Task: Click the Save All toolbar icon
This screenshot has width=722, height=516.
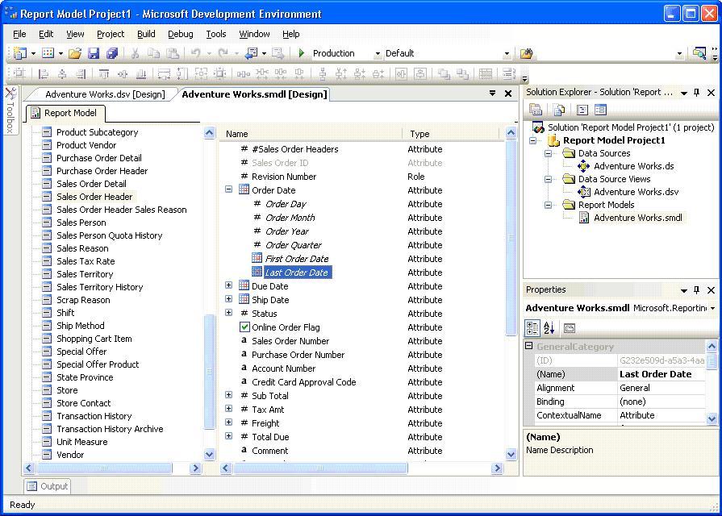Action: point(112,53)
